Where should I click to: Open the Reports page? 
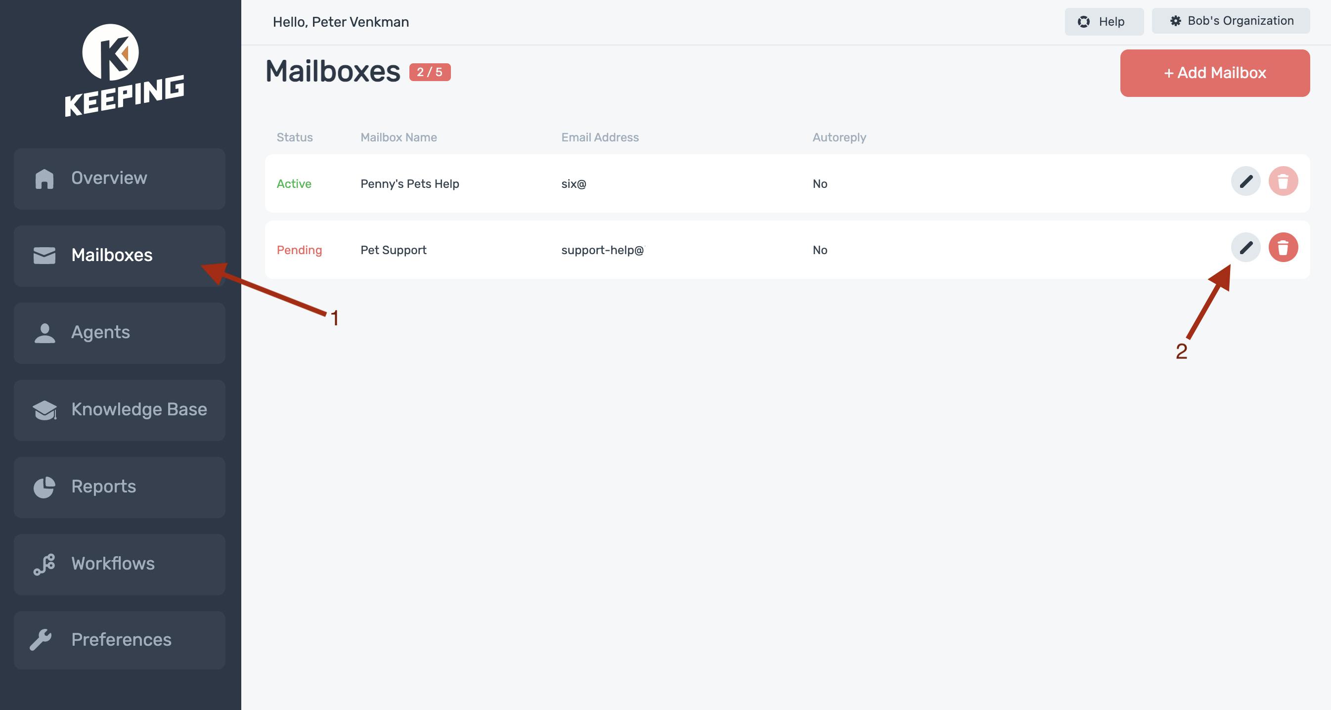tap(119, 487)
